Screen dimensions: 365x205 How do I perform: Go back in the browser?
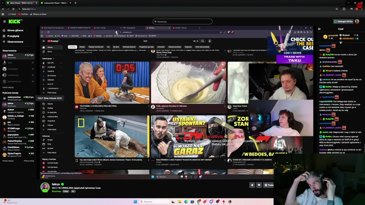tap(3, 9)
